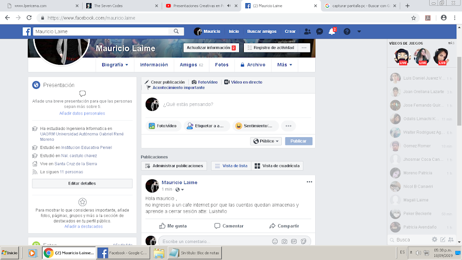
Task: Create new group in chat sidebar
Action: pyautogui.click(x=451, y=239)
